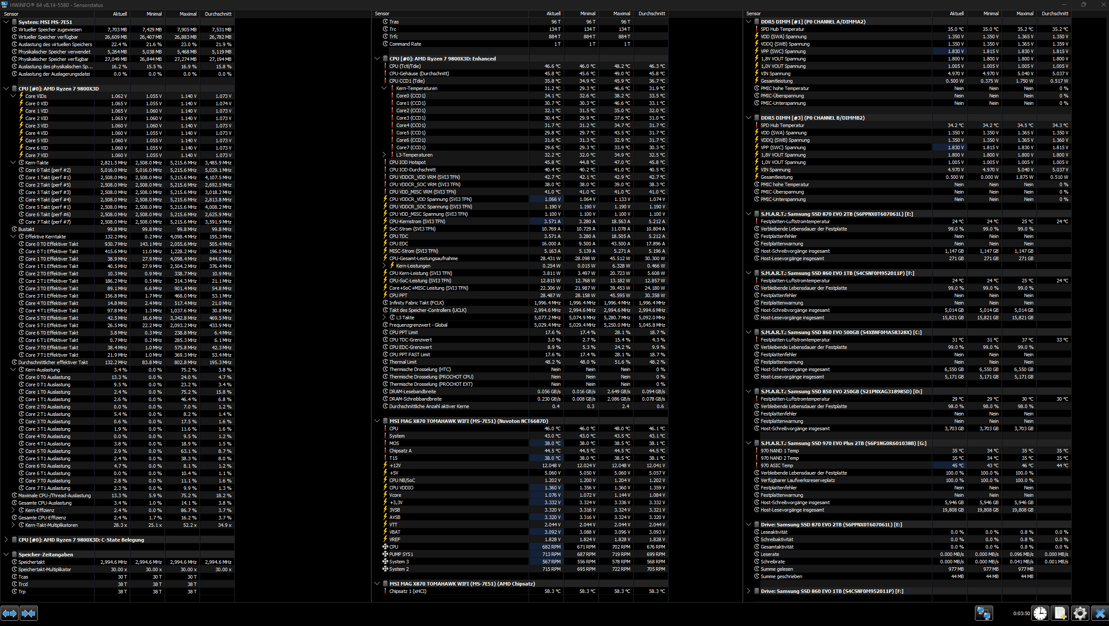Click the collapse columns arrows button
This screenshot has height=626, width=1109.
click(x=29, y=613)
